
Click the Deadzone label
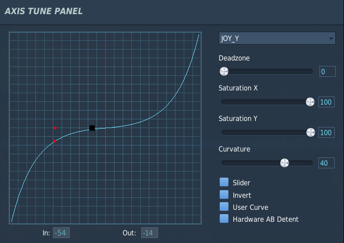234,58
